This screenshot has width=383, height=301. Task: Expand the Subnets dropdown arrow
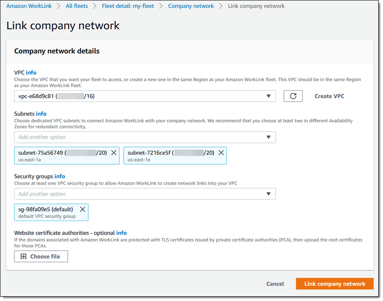pyautogui.click(x=269, y=137)
